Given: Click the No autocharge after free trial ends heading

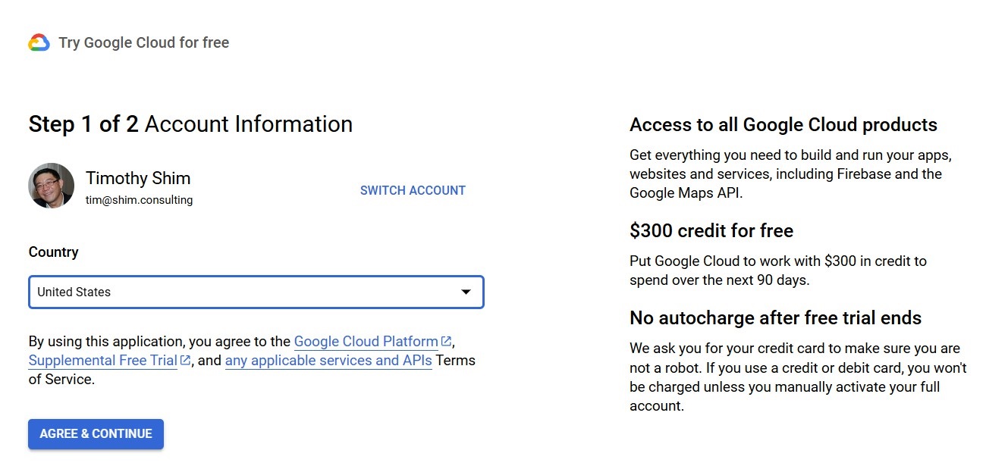Looking at the screenshot, I should (775, 318).
